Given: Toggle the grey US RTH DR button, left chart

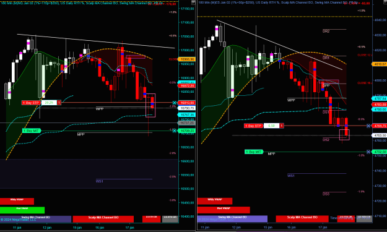Looking at the screenshot, I should [x=170, y=219].
